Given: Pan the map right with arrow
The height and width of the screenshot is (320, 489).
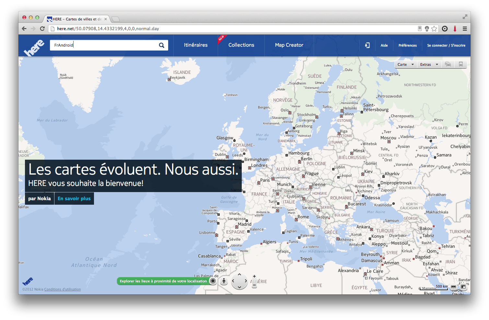Looking at the screenshot, I should [246, 281].
